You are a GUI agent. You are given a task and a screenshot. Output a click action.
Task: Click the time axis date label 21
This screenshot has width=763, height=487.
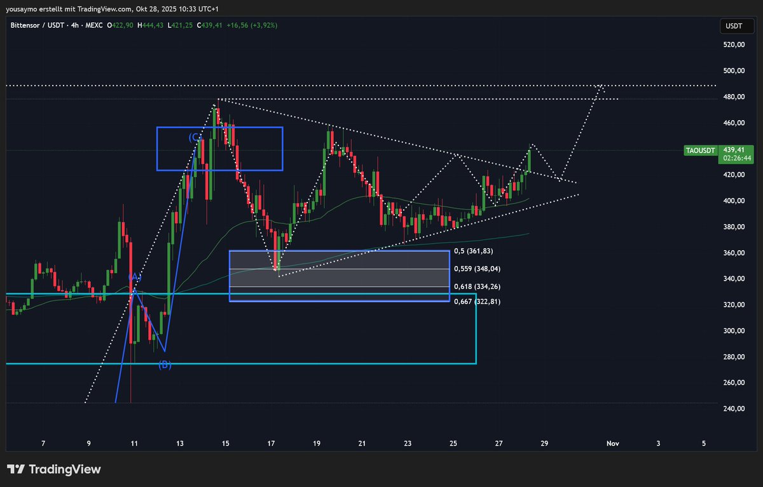[x=362, y=443]
